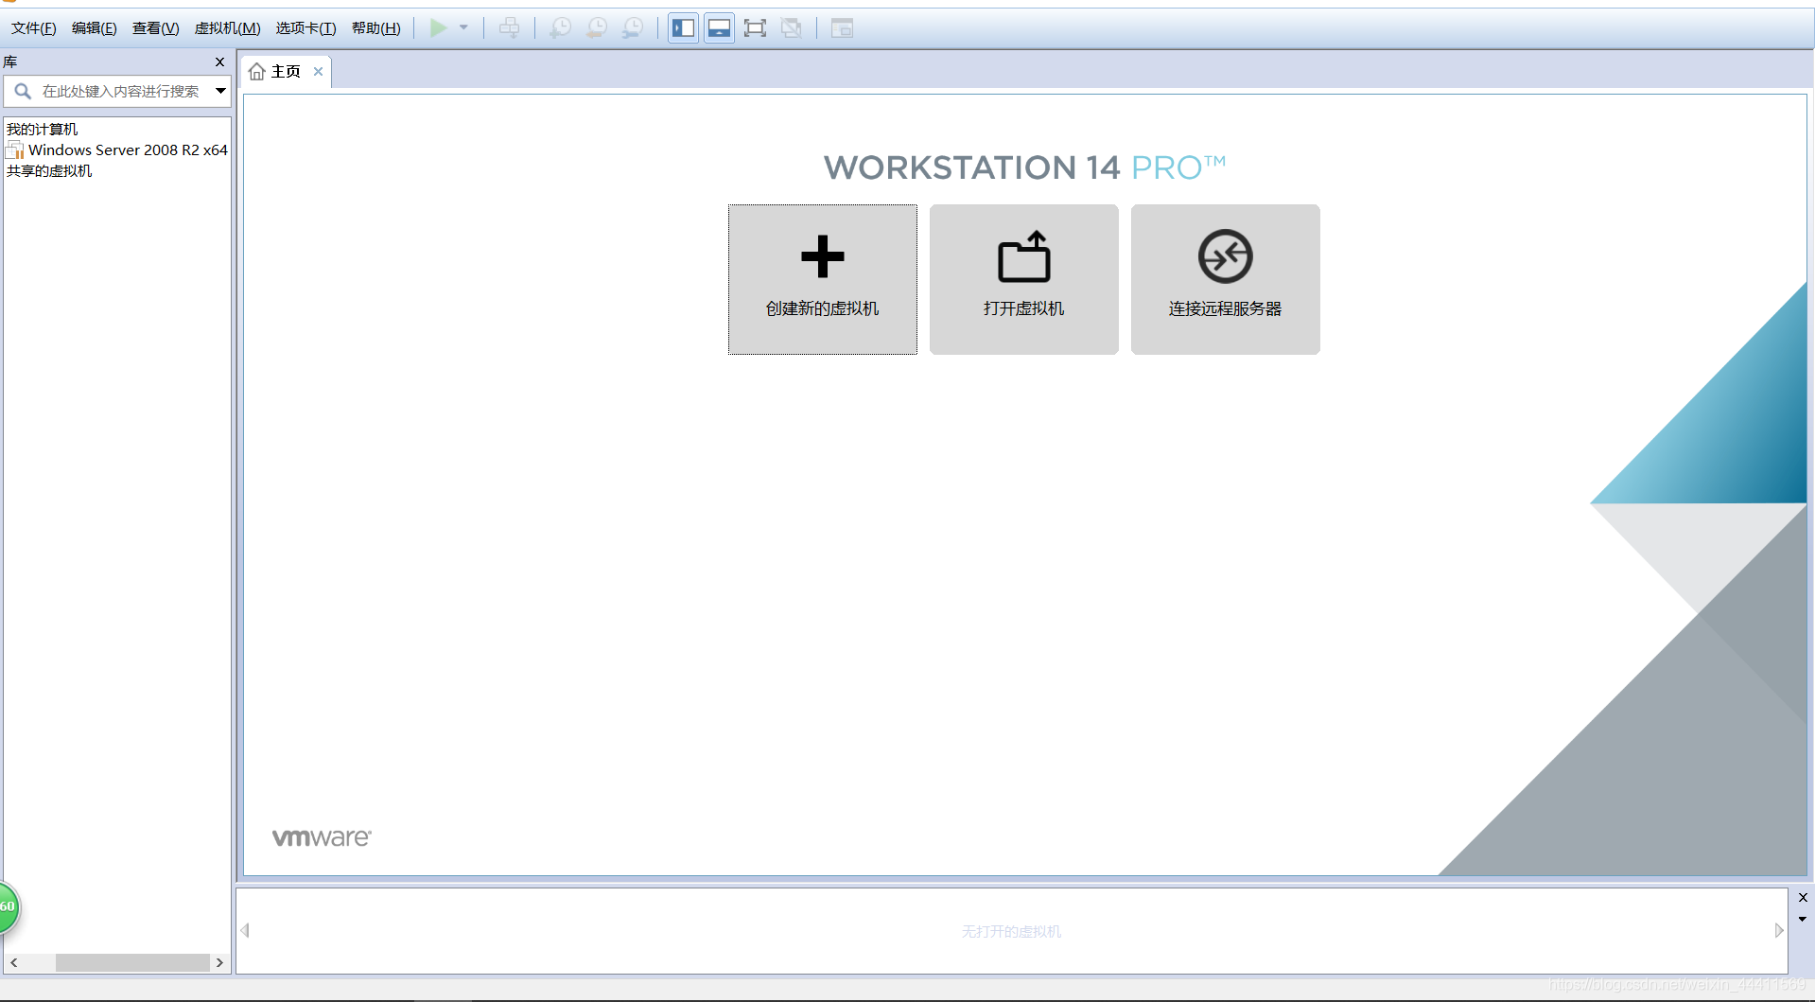Click 打开虚拟机 button
Image resolution: width=1815 pixels, height=1002 pixels.
[x=1024, y=280]
